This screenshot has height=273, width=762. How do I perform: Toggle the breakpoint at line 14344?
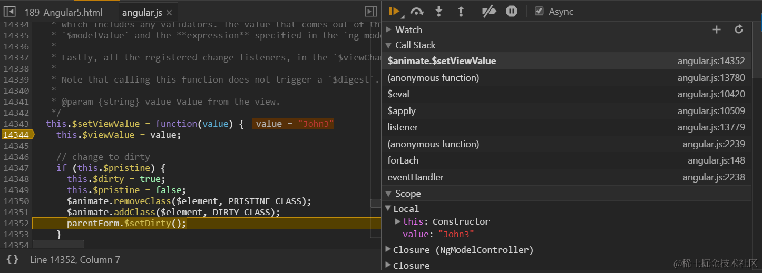tap(16, 135)
